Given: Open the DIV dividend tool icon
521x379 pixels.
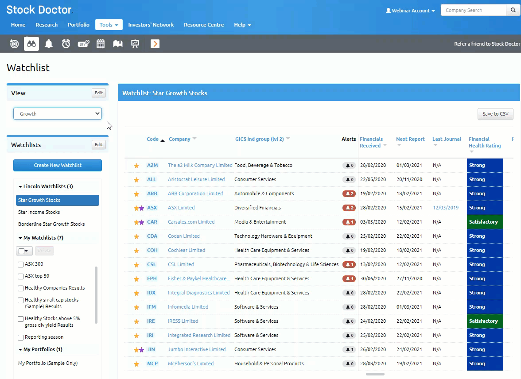Looking at the screenshot, I should click(83, 44).
